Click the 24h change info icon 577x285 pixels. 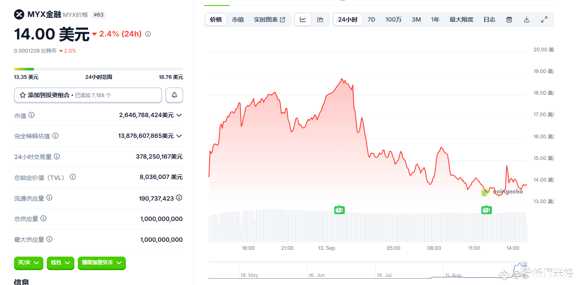click(x=148, y=34)
